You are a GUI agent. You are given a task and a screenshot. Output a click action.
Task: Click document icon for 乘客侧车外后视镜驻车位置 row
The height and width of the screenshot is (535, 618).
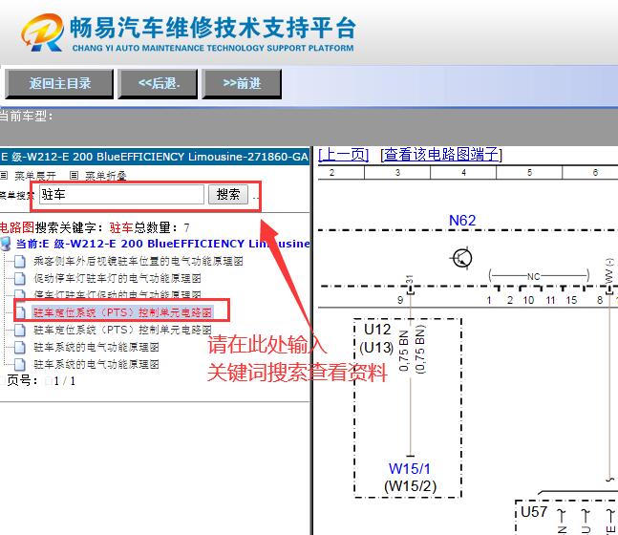pos(20,262)
